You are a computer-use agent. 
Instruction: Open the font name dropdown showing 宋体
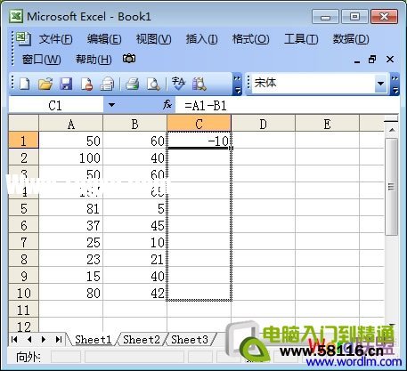coord(380,84)
